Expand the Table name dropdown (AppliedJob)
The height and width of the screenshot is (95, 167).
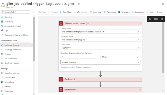[x=138, y=48]
